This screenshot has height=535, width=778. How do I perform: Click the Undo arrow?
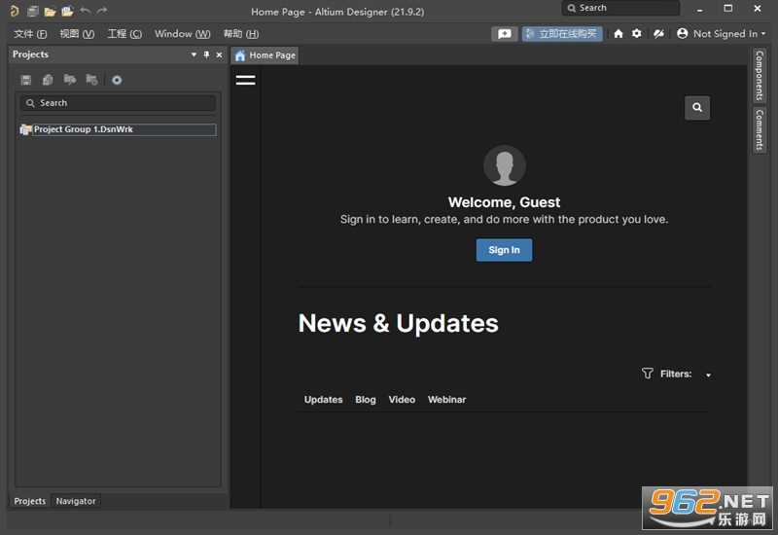click(86, 11)
